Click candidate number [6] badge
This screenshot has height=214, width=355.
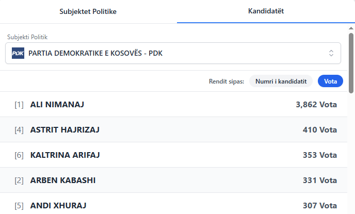pos(19,155)
